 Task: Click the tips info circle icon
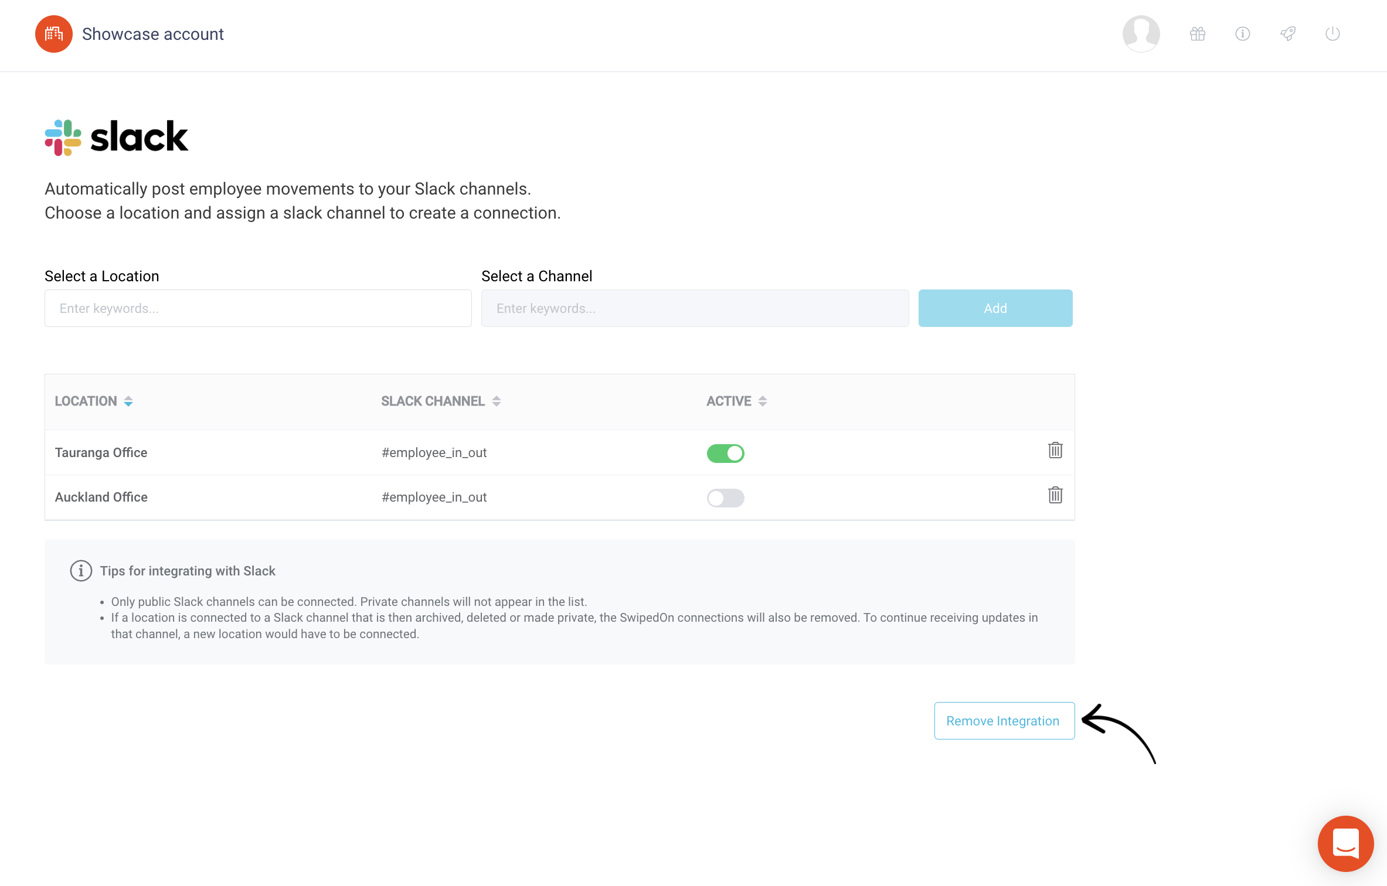pyautogui.click(x=81, y=571)
